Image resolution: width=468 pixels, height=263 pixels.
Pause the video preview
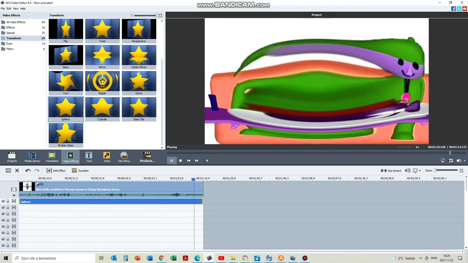tap(171, 160)
